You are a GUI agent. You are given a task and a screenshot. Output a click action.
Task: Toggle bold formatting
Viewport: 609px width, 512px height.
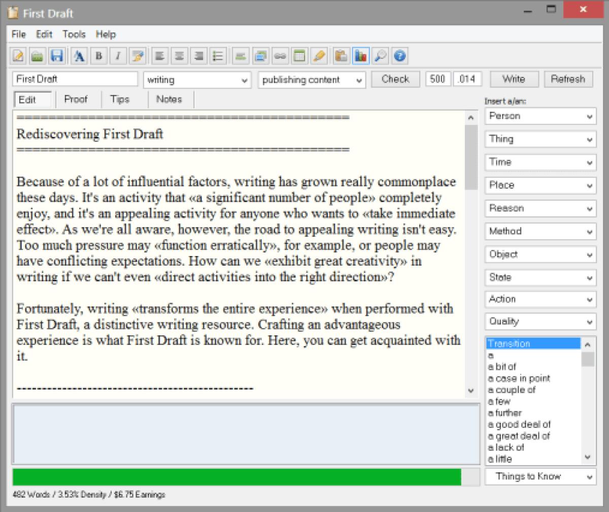tap(98, 56)
